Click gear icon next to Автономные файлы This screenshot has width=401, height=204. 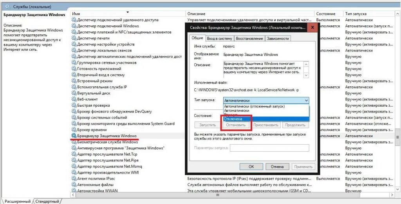click(74, 184)
